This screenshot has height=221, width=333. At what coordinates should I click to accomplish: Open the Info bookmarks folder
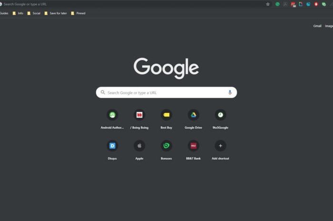click(x=18, y=13)
